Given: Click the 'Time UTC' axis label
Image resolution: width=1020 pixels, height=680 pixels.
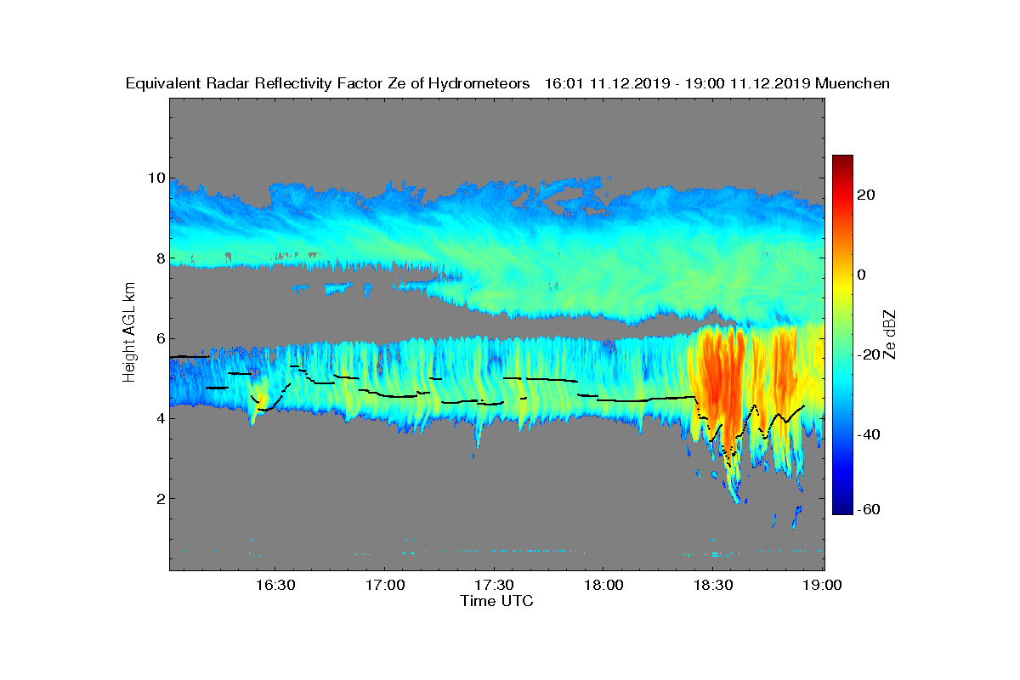Looking at the screenshot, I should coord(497,601).
